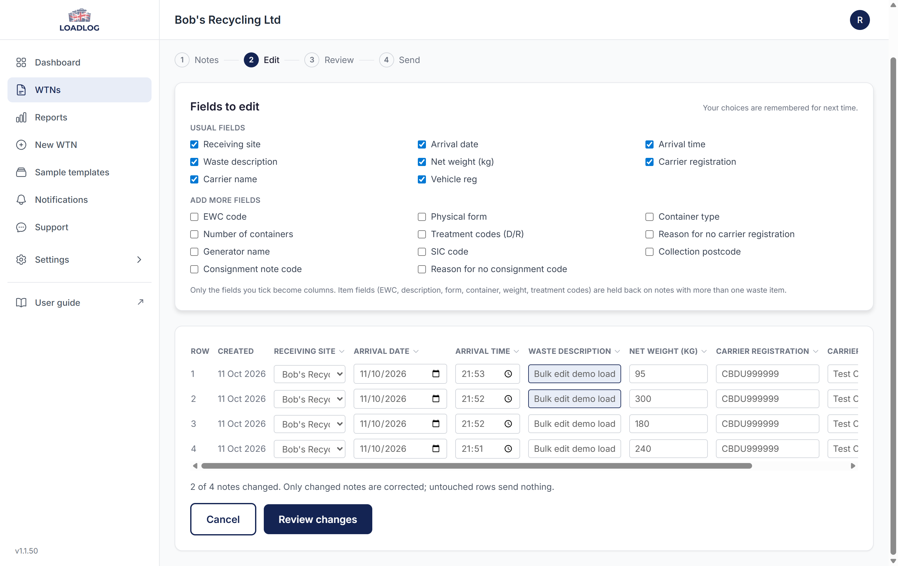Open the Notifications page link
The width and height of the screenshot is (898, 566).
tap(80, 200)
